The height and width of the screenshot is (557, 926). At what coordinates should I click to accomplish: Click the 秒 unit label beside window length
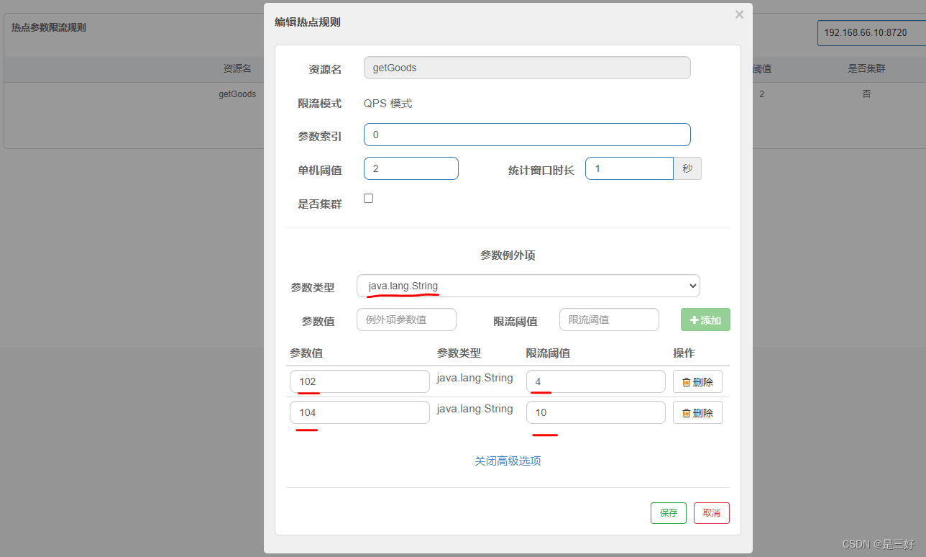point(687,168)
